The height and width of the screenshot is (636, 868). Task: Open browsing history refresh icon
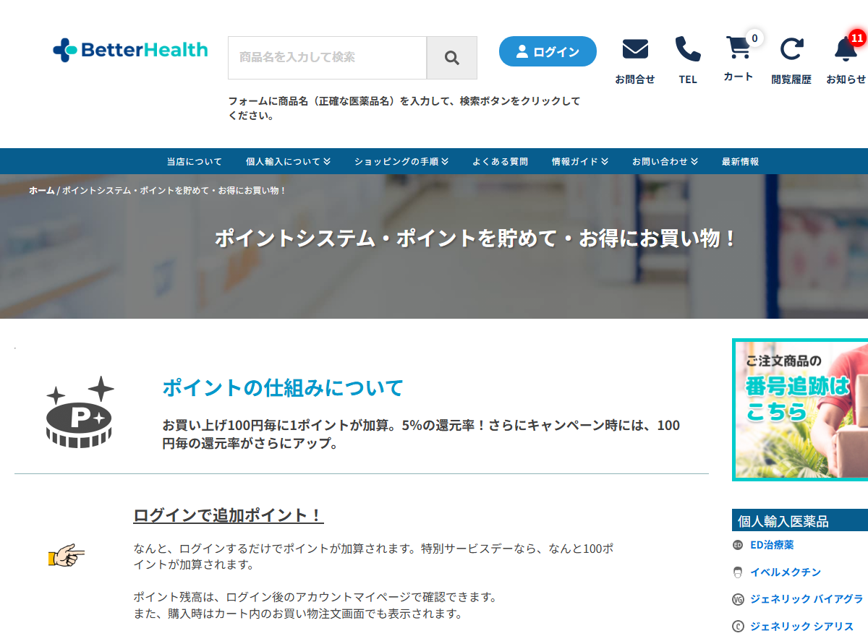point(791,49)
